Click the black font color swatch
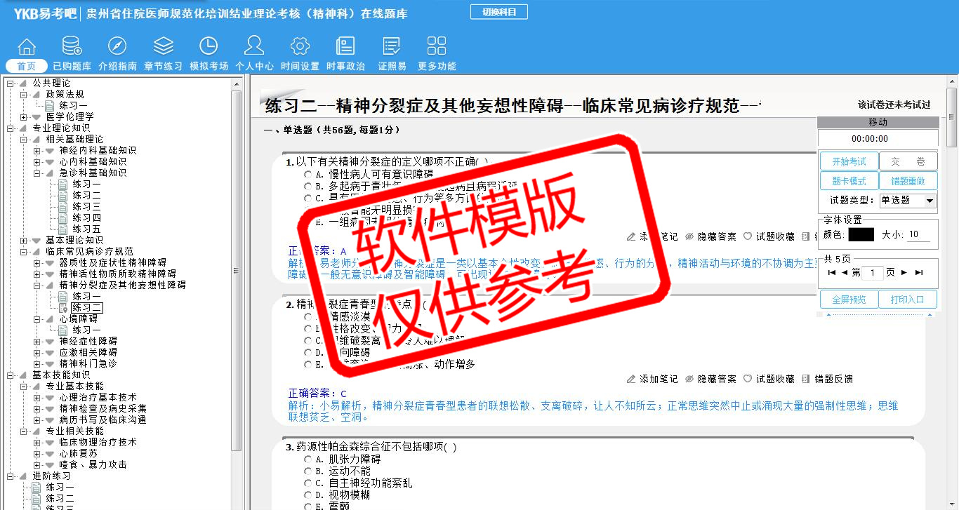 coord(861,235)
